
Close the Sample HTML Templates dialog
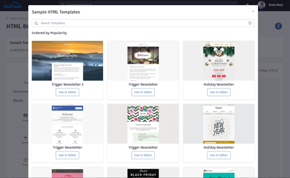pos(253,12)
